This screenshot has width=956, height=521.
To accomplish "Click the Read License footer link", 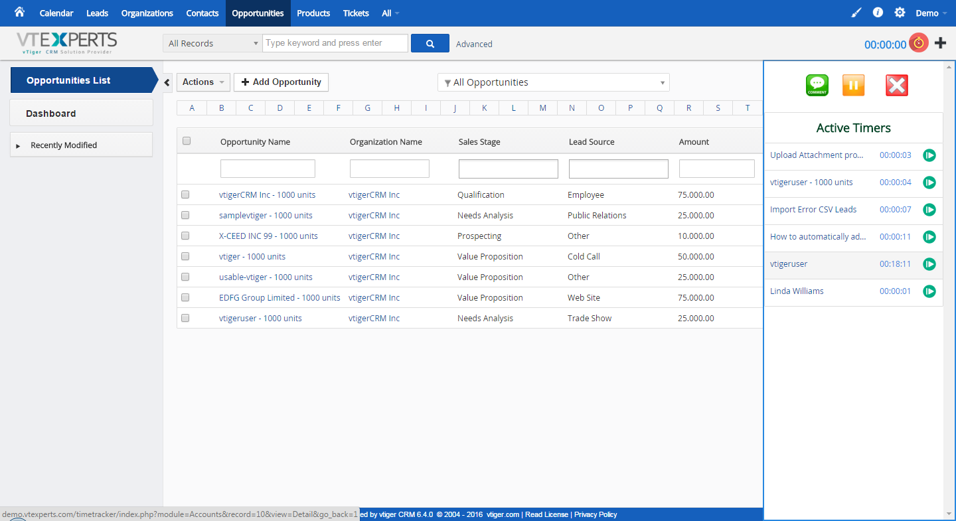I will [546, 514].
